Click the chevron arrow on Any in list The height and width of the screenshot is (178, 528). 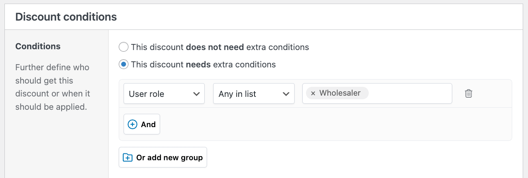(x=286, y=94)
